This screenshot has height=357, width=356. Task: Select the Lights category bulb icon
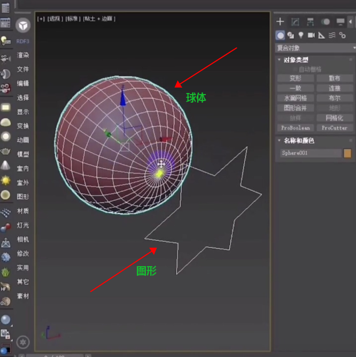coord(301,35)
